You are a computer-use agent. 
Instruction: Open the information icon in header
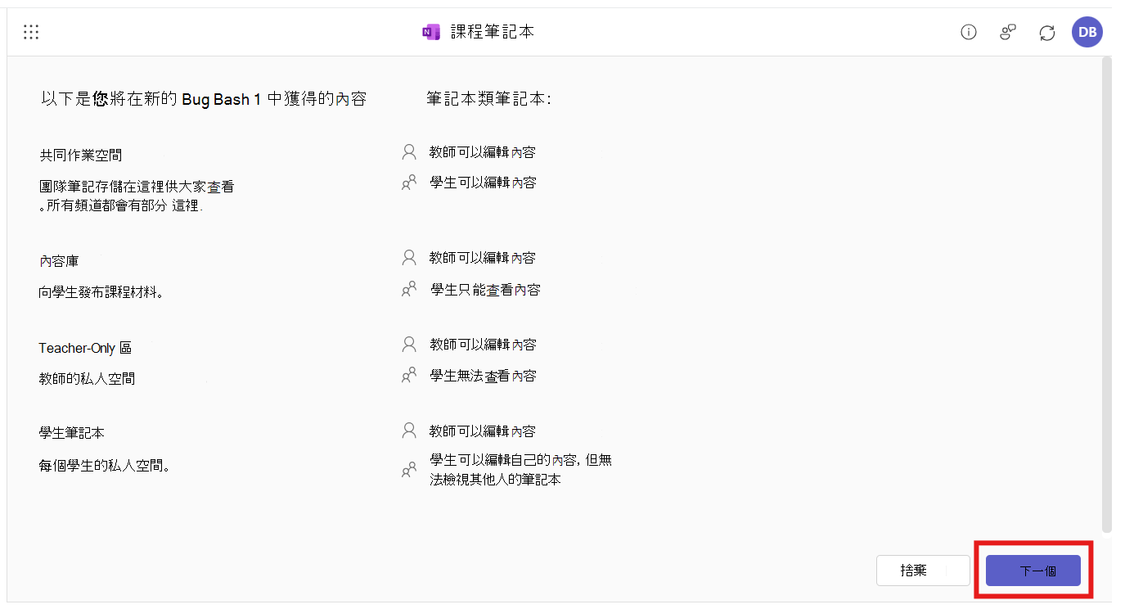[969, 33]
